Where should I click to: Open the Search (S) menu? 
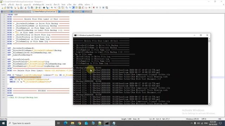(x=19, y=5)
